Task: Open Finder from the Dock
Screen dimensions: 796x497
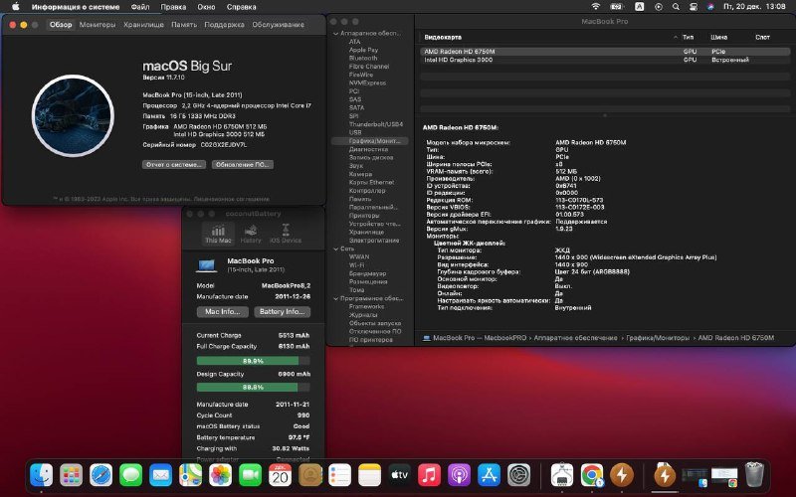Action: [x=41, y=475]
